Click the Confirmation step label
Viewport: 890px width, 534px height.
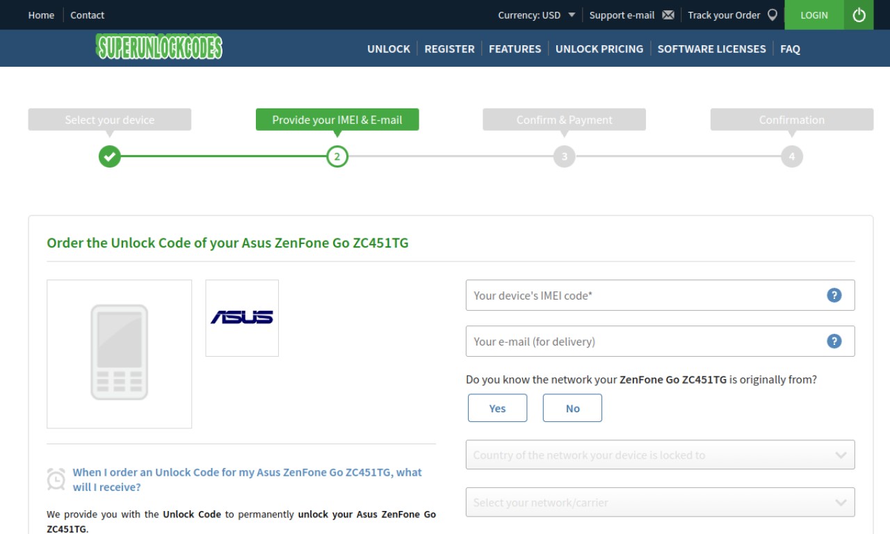pos(792,120)
